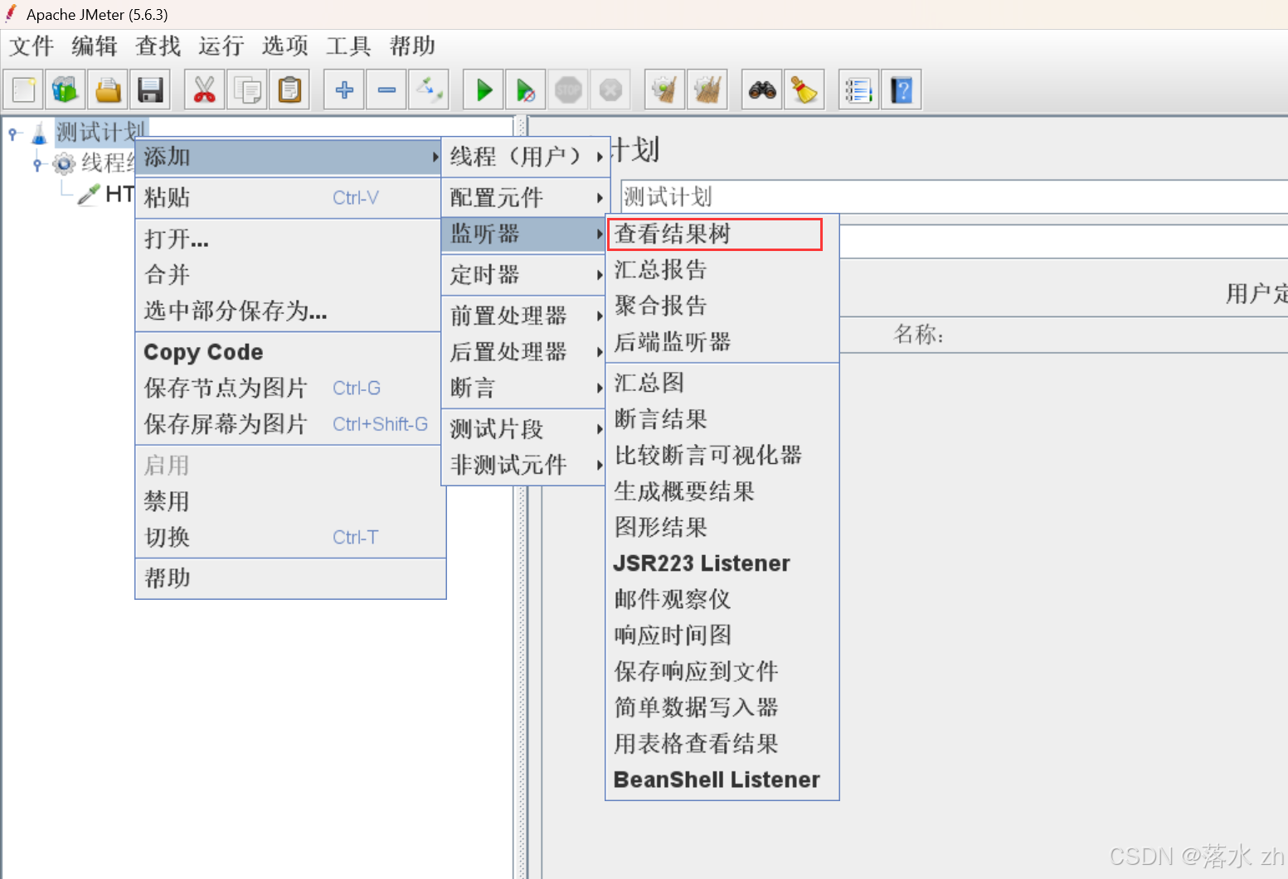The width and height of the screenshot is (1288, 879).
Task: Select 断言结果 listener
Action: point(722,419)
